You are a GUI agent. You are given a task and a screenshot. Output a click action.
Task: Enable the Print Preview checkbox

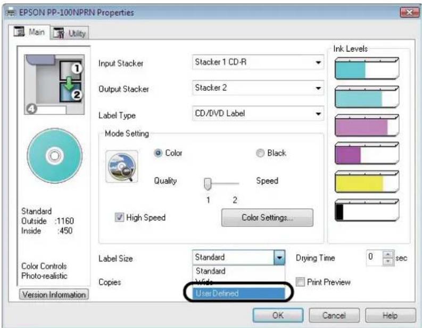coord(300,282)
